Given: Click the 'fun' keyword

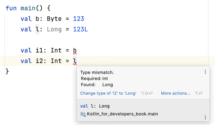Looking at the screenshot, I should pos(11,8).
